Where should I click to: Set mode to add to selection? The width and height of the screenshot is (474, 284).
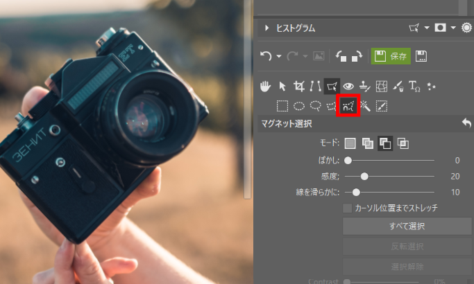[x=368, y=143]
